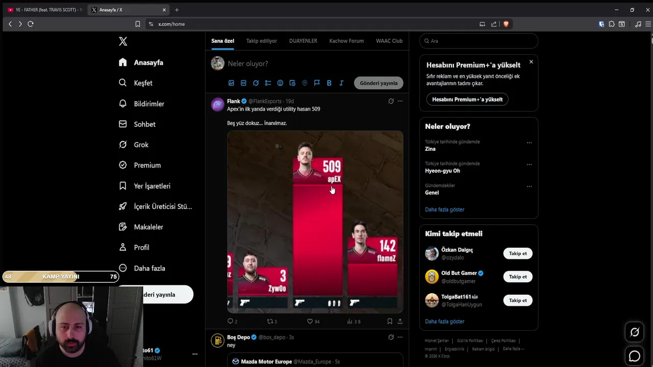Open Keşfet from the sidebar
The image size is (653, 367).
tap(136, 83)
